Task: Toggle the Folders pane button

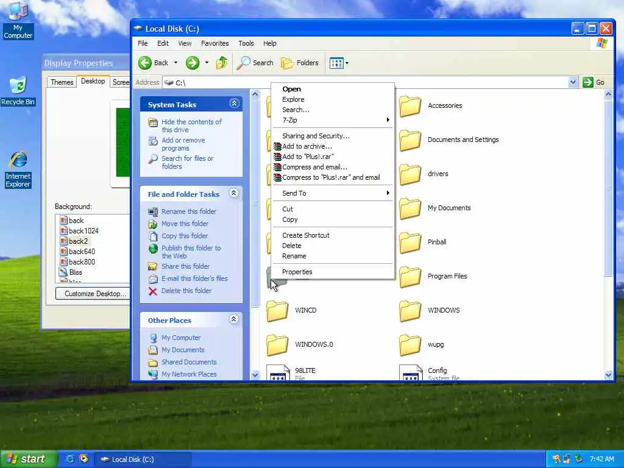Action: click(300, 63)
